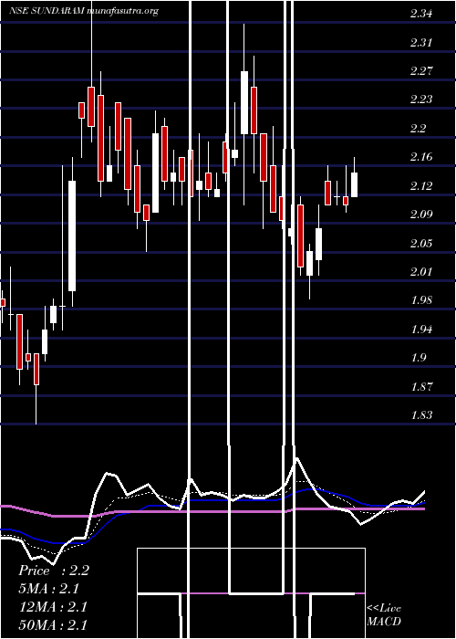Click the 1.98 price axis label
456x639 pixels.
pyautogui.click(x=421, y=300)
